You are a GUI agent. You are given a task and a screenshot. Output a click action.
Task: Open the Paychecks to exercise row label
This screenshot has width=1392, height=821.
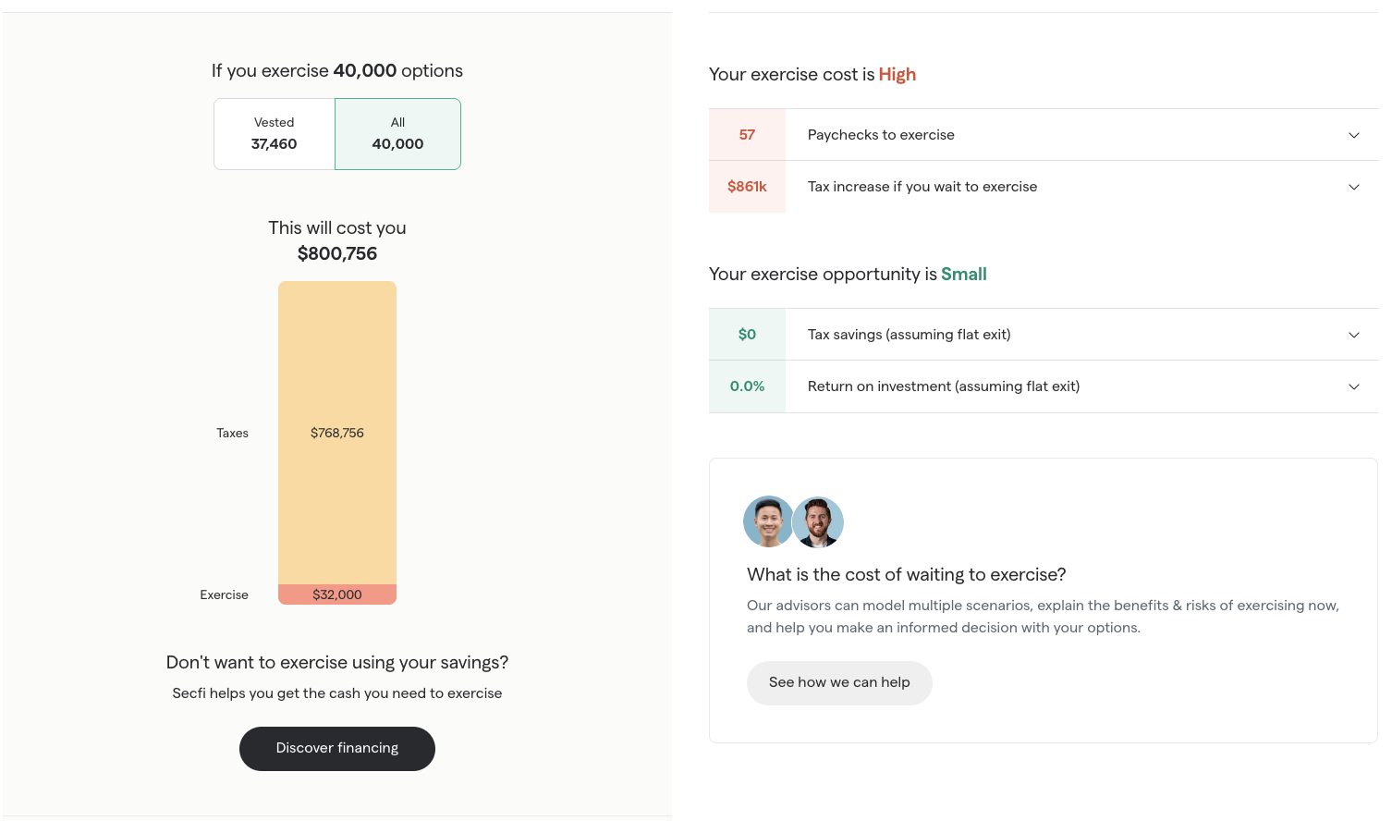coord(881,135)
